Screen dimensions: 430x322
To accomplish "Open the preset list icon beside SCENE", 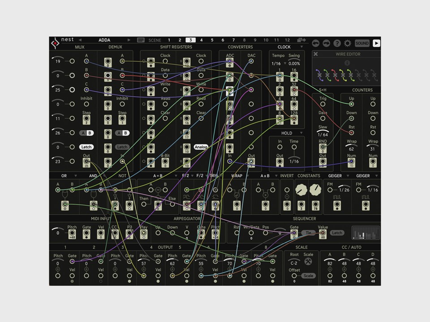I will coord(141,40).
